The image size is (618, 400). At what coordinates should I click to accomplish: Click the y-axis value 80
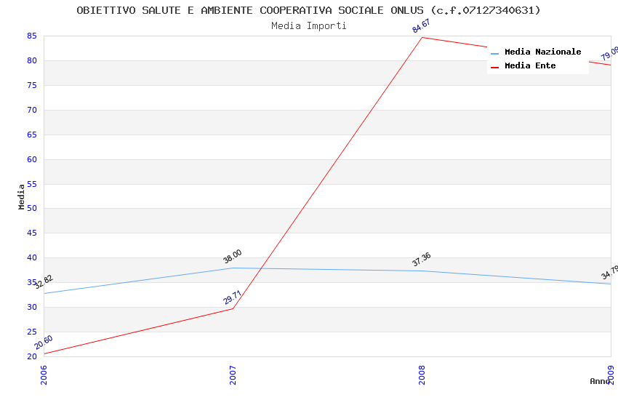pos(32,60)
